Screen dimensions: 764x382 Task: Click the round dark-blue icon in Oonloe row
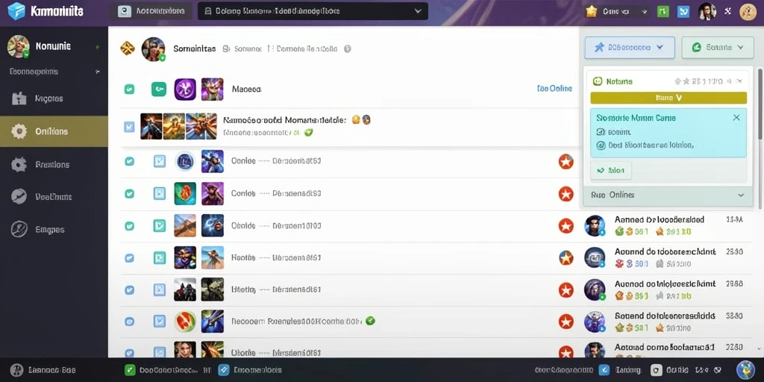tap(185, 161)
